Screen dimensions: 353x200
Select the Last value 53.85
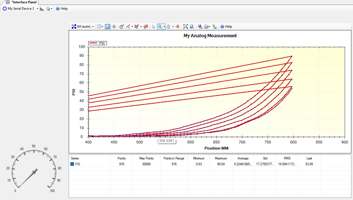pyautogui.click(x=309, y=164)
